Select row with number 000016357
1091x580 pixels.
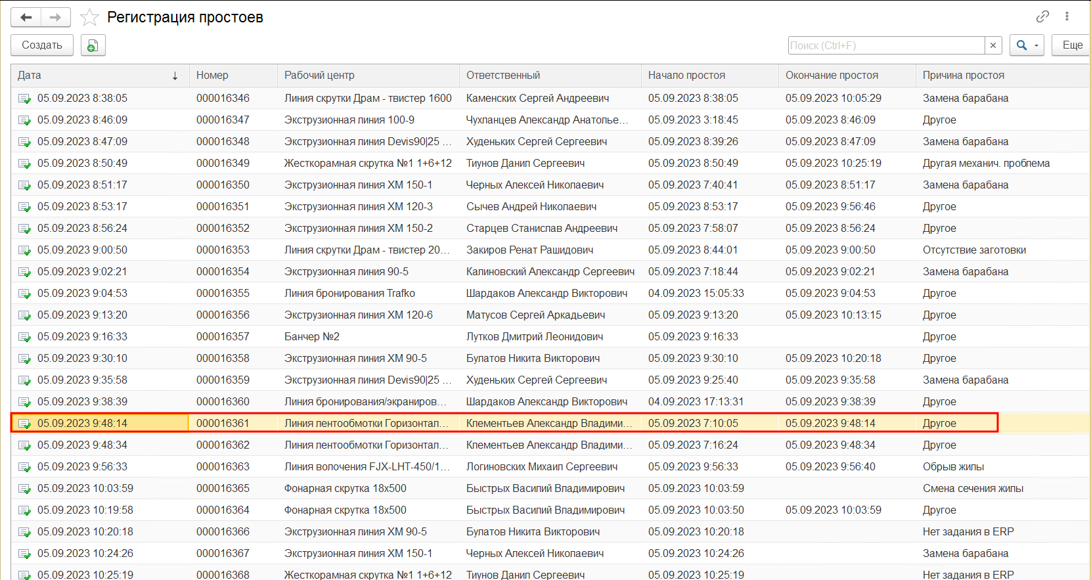coord(550,337)
